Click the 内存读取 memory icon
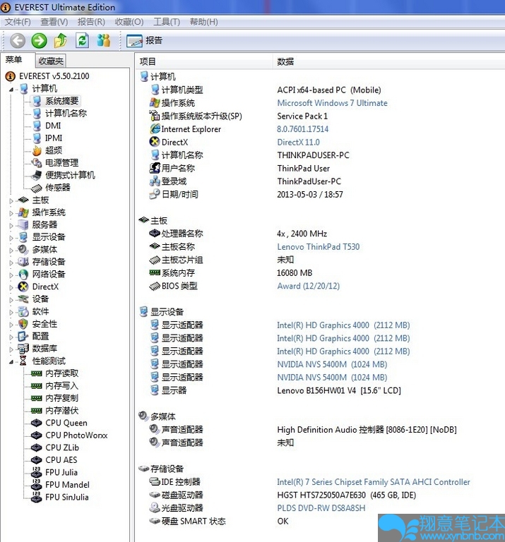Screen dimensions: 505x542 [36, 373]
